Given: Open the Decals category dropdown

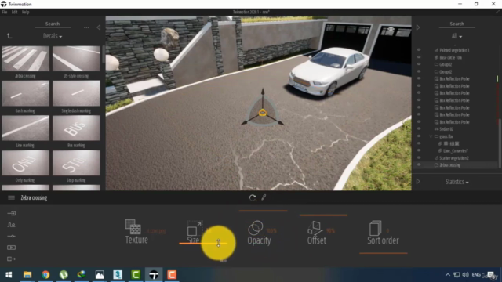Looking at the screenshot, I should pyautogui.click(x=53, y=36).
